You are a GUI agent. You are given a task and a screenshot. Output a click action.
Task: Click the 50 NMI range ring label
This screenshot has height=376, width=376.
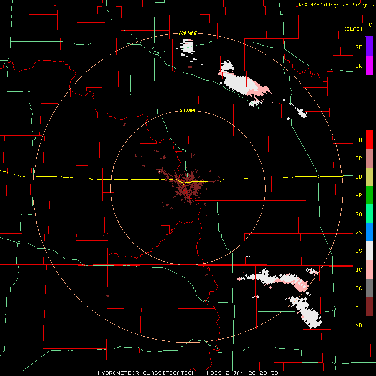point(188,111)
